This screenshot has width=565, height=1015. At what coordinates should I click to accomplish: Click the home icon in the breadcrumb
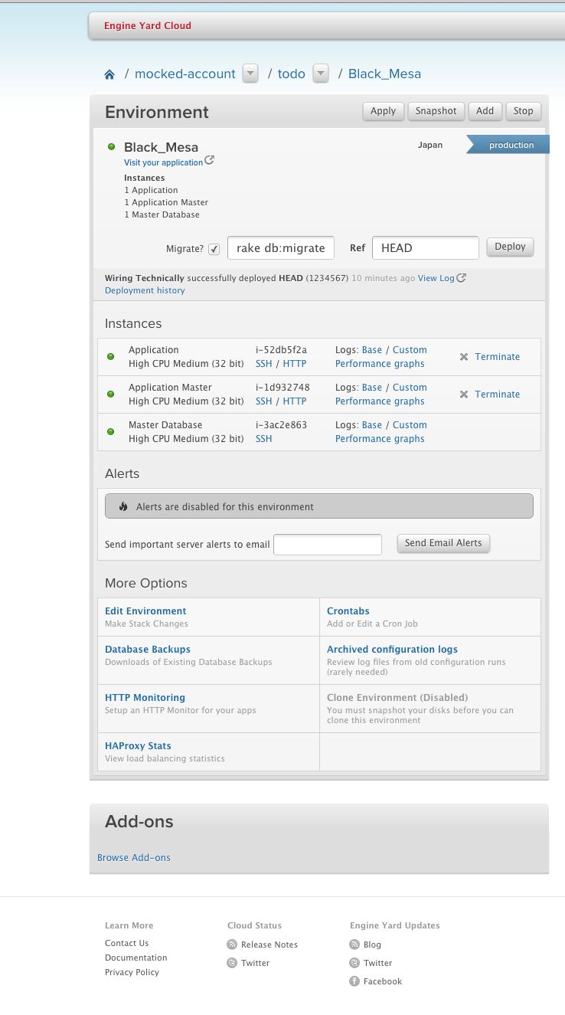(x=109, y=74)
